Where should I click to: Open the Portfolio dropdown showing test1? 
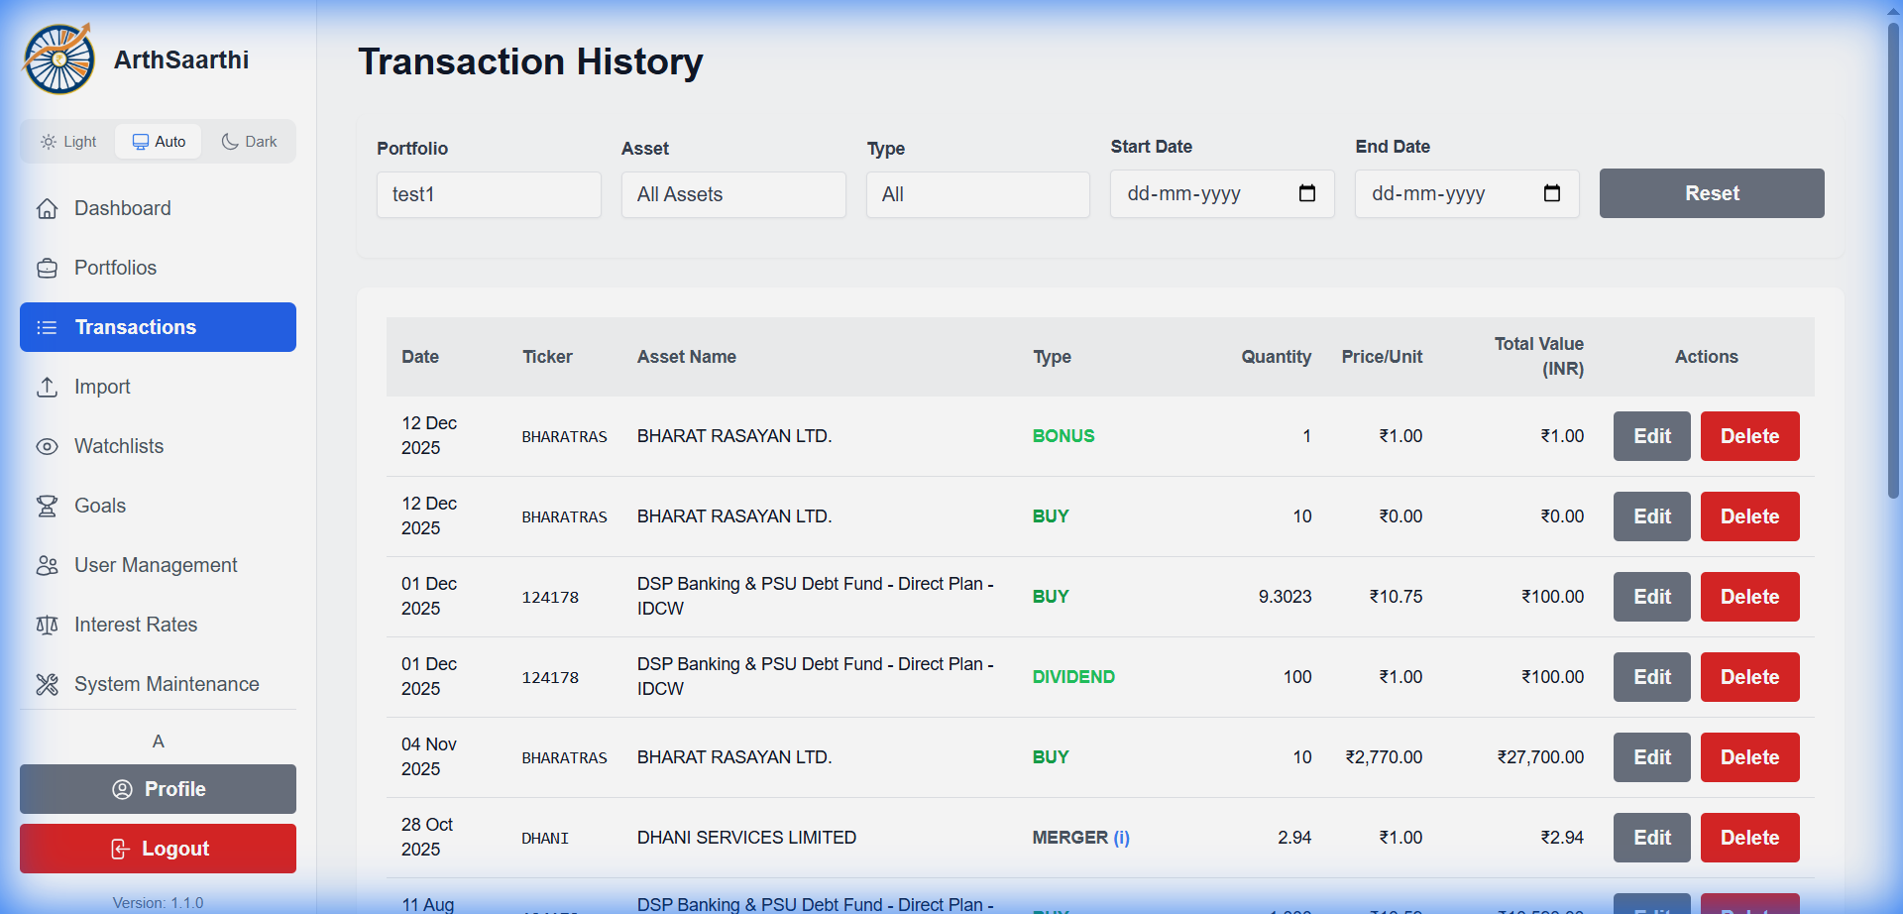(489, 194)
